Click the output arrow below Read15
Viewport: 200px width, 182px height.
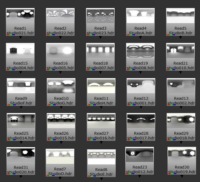[x=20, y=72]
